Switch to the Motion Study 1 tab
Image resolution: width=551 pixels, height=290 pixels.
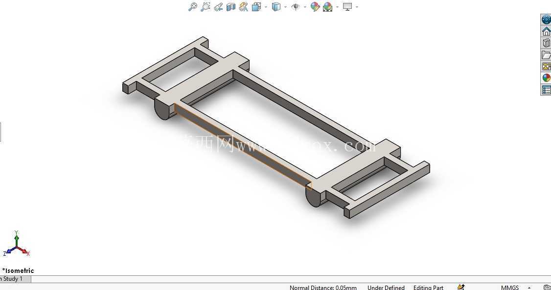[x=15, y=279]
